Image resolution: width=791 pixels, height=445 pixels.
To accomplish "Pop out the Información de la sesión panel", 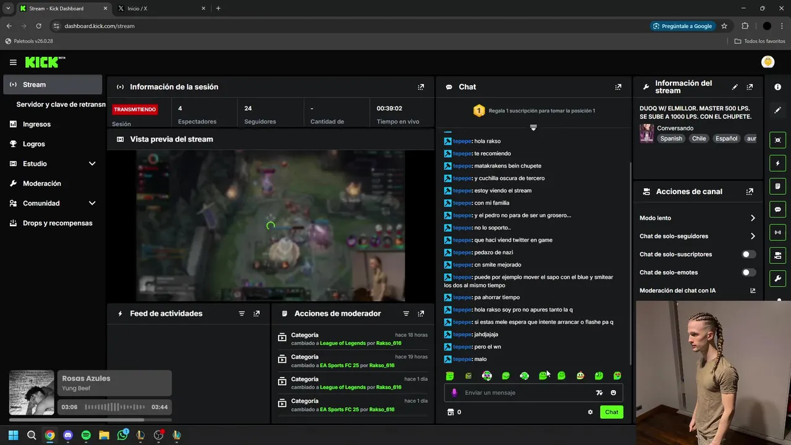I will 421,87.
